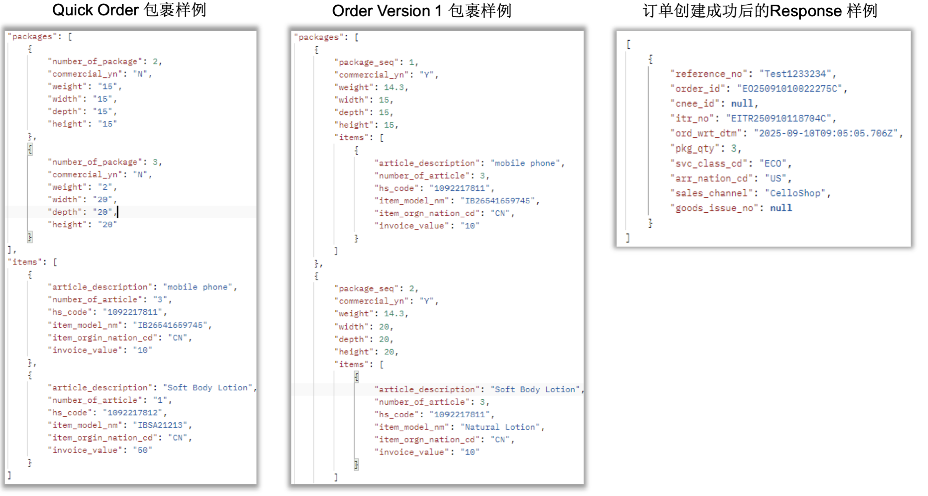Screen dimensions: 928x496
Task: Click the svc_class_cd value ECO
Action: click(x=773, y=164)
